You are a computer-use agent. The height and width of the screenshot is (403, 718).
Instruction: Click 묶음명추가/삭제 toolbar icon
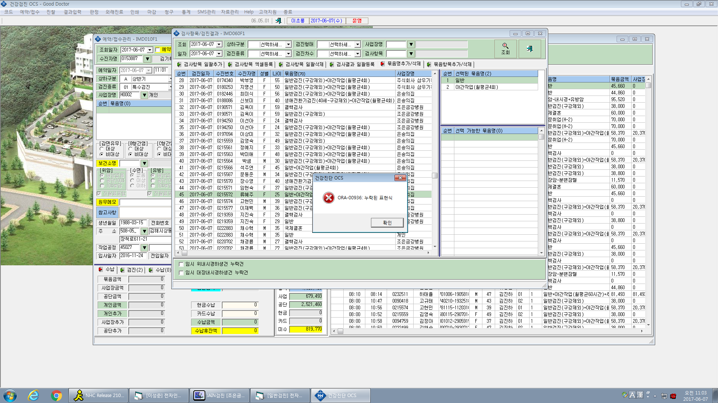383,64
